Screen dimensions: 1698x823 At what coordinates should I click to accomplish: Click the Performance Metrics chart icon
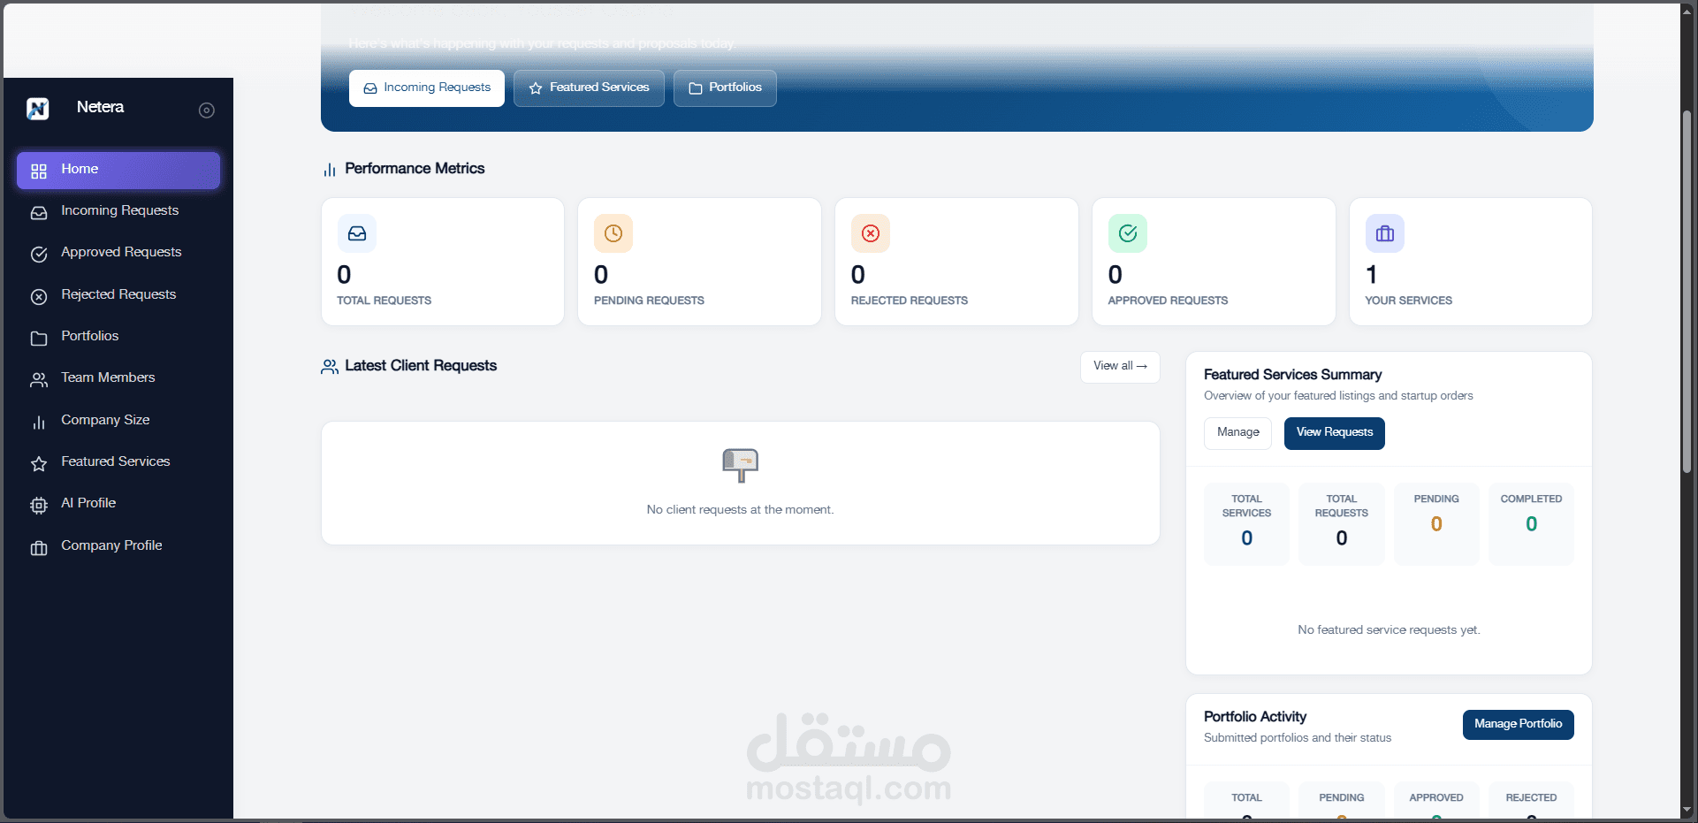pos(330,170)
